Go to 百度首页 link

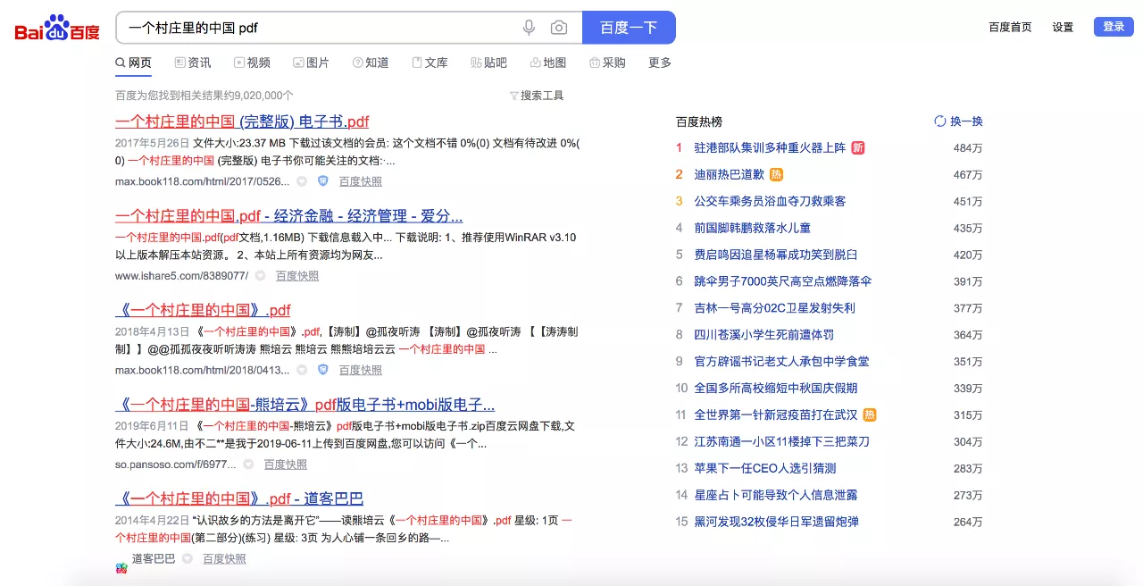point(1010,28)
